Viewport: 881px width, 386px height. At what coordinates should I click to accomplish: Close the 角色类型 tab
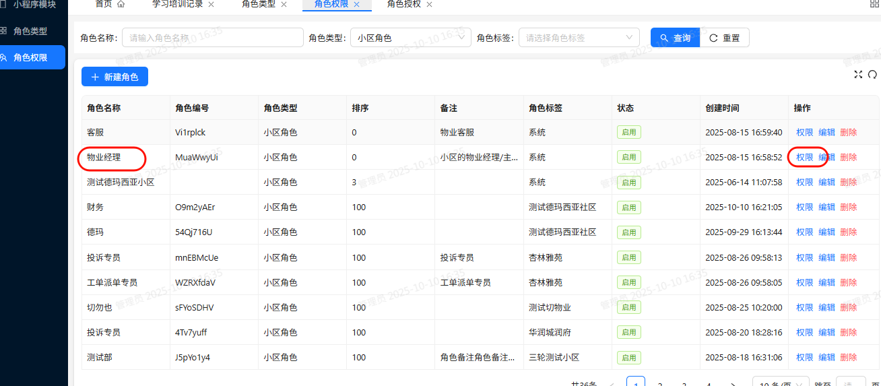(x=284, y=4)
